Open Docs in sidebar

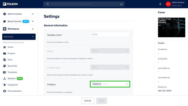click(10, 60)
